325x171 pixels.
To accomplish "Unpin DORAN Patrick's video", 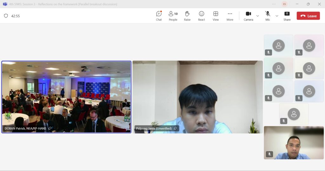I will 50,128.
